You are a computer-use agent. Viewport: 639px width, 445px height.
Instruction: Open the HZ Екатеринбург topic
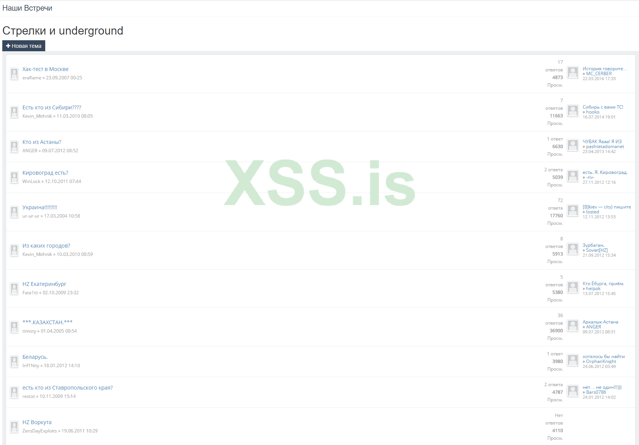tap(44, 284)
